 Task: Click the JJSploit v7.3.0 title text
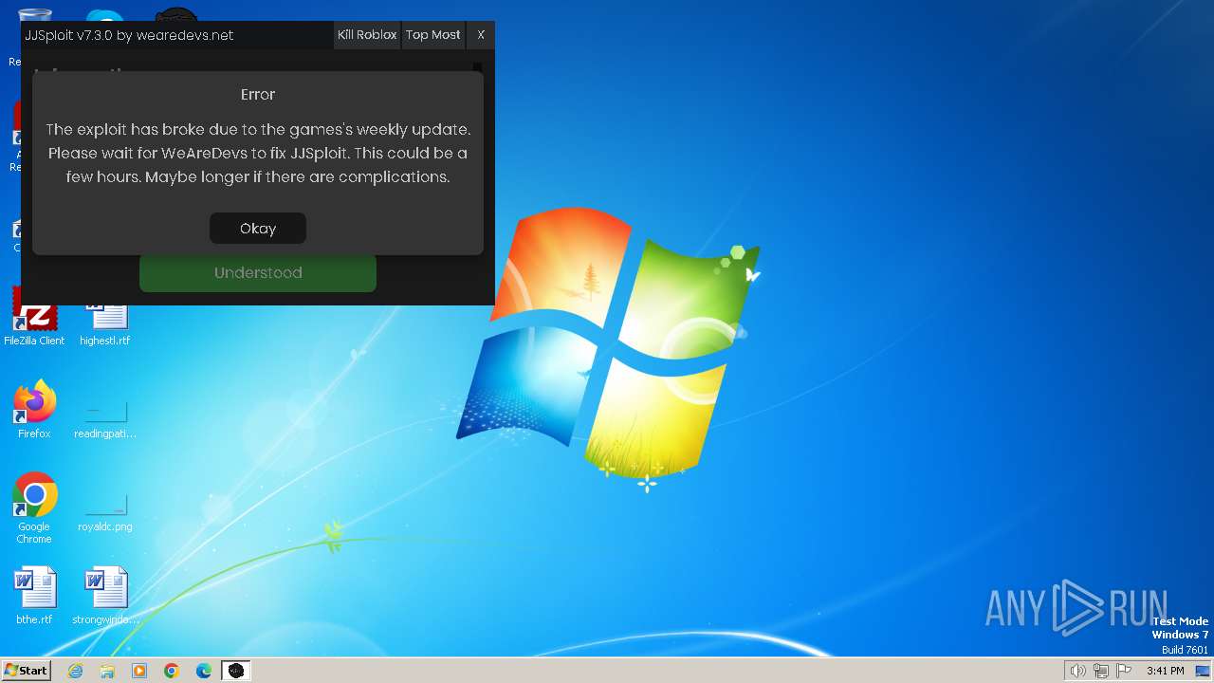click(x=129, y=35)
